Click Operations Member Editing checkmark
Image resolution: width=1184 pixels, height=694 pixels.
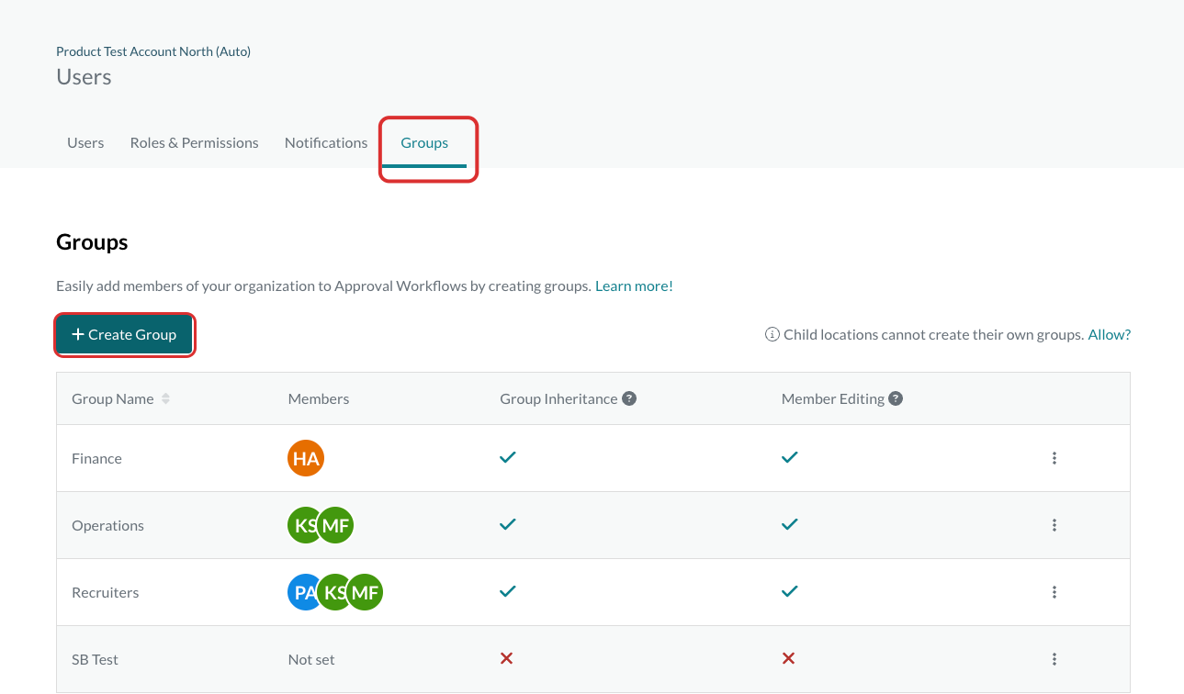(789, 523)
